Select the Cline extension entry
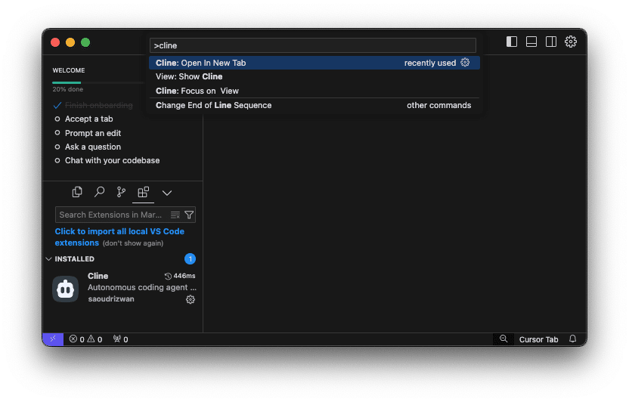629x402 pixels. pos(122,289)
